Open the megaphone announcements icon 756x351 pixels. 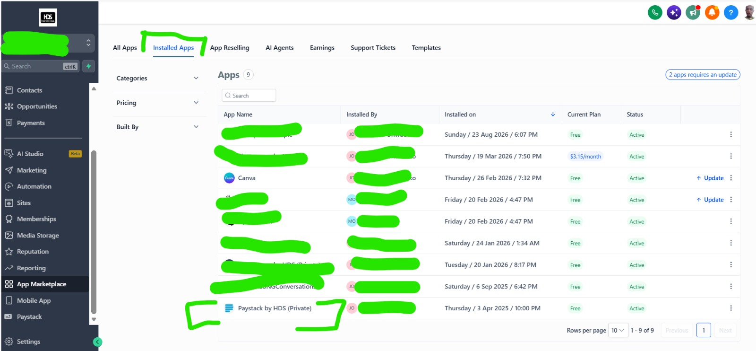693,13
